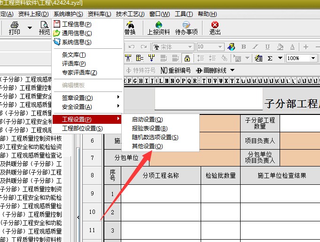This screenshot has height=242, width=320.
Task: Click the 打印 (Print) toolbar icon
Action: [15, 28]
